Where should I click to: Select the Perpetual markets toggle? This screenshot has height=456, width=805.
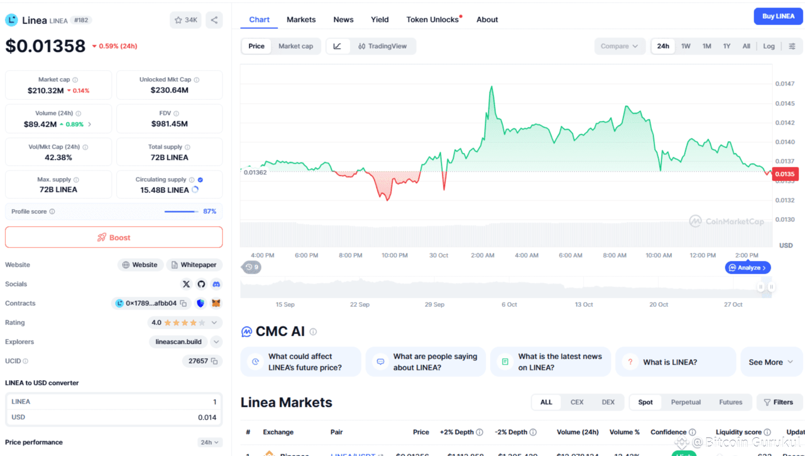pos(686,403)
